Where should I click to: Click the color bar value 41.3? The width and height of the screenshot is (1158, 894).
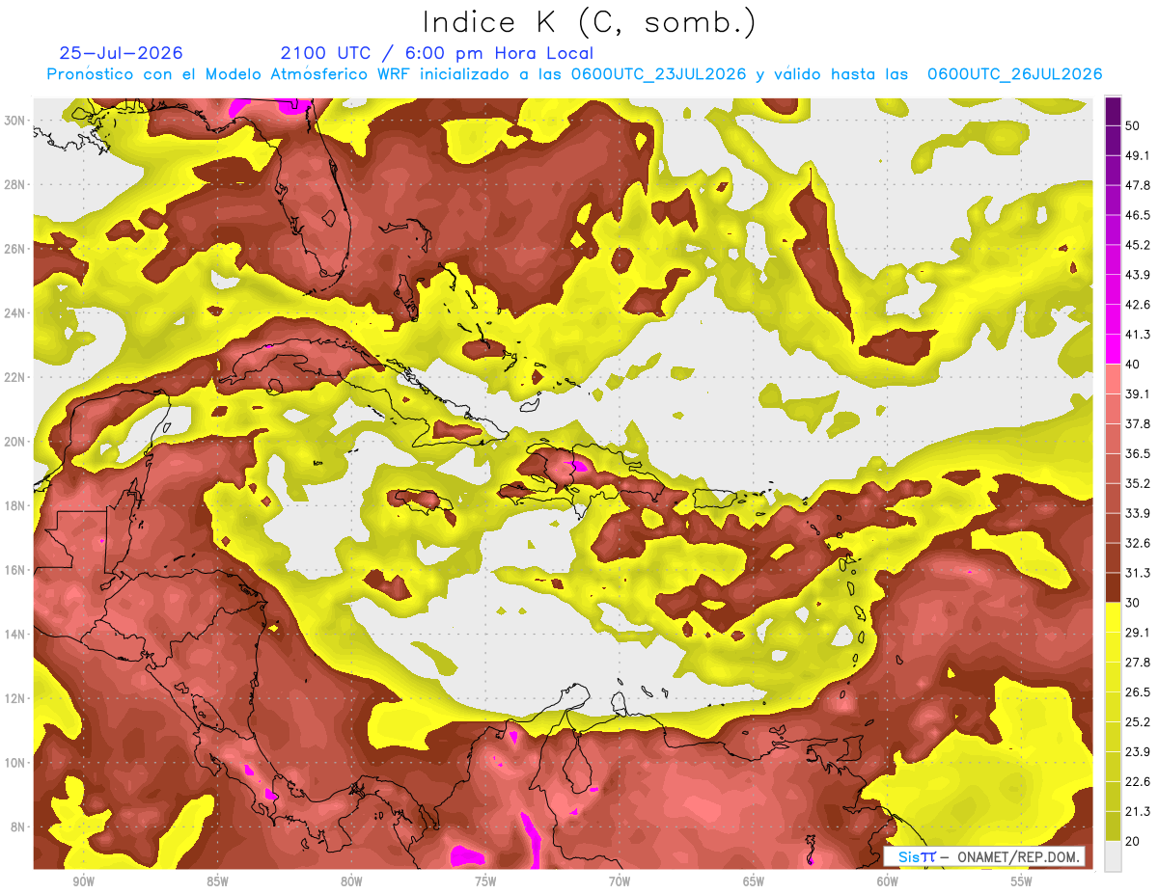[x=1137, y=335]
